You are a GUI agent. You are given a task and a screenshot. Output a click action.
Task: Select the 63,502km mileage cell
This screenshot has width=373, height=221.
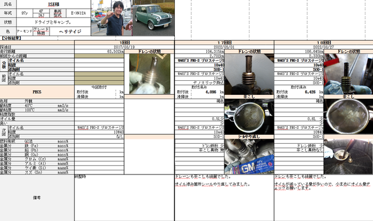click(x=99, y=51)
